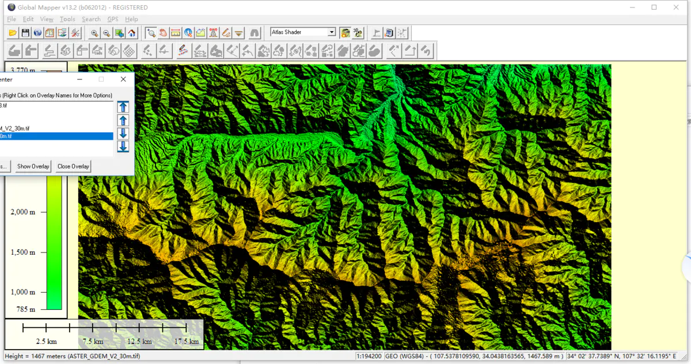Click the Zoom Out magnifier icon
This screenshot has width=691, height=364.
coord(107,33)
